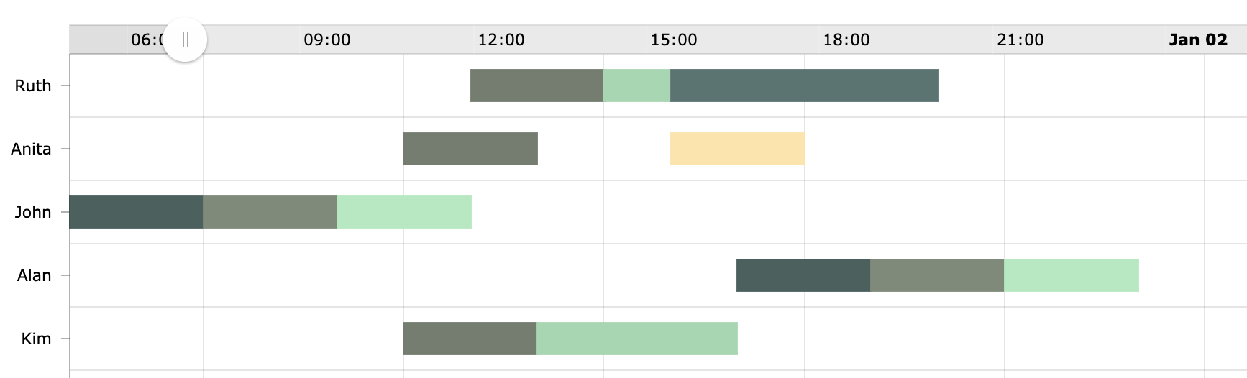Select John's middle olive-gray segment

click(270, 212)
